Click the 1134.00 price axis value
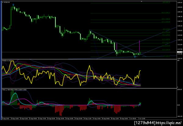The height and width of the screenshot is (126, 183). click(180, 31)
